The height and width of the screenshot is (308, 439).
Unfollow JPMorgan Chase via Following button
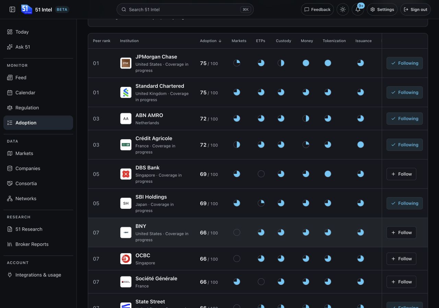405,63
